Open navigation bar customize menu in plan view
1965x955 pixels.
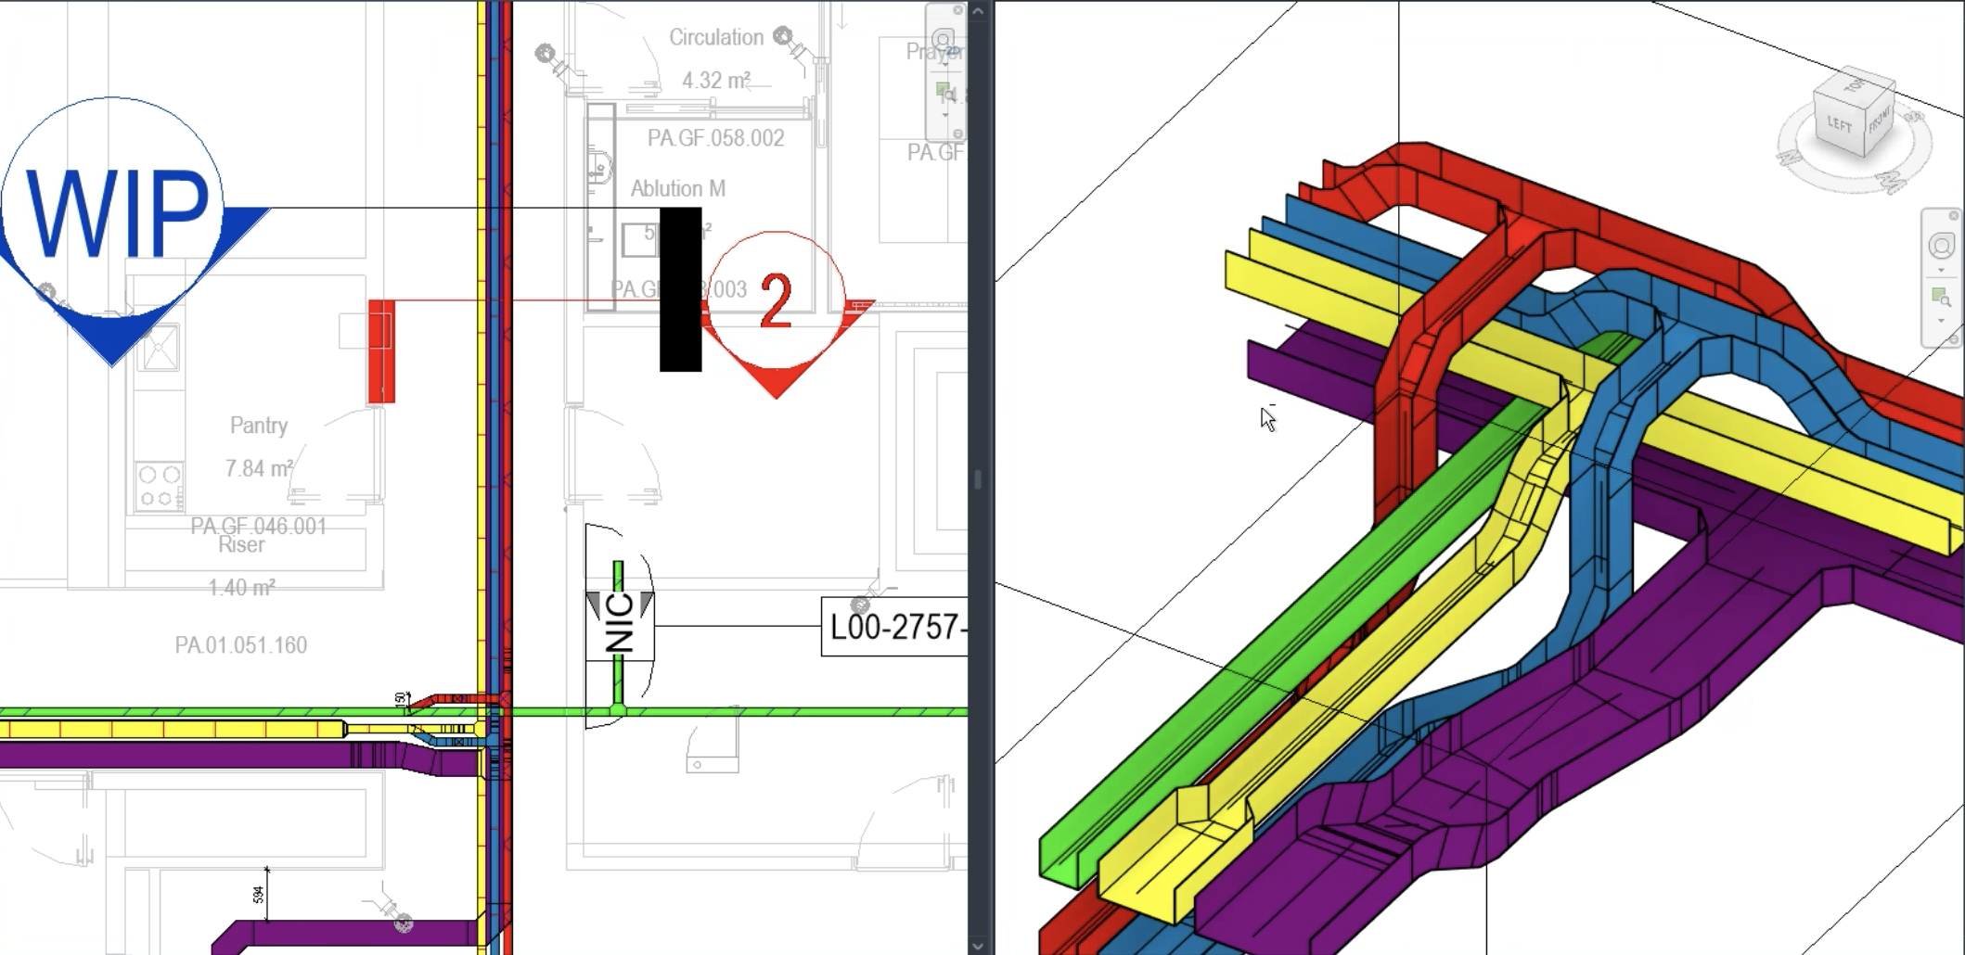pyautogui.click(x=957, y=134)
